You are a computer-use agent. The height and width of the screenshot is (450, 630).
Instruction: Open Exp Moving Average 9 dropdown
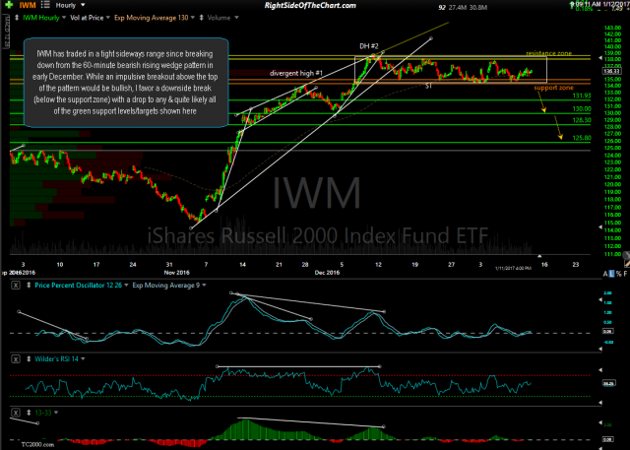pos(204,286)
